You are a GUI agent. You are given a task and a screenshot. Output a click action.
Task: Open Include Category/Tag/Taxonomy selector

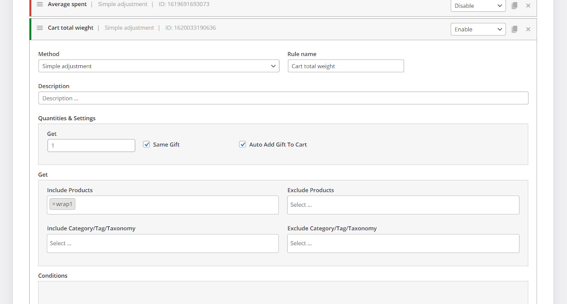pos(162,243)
